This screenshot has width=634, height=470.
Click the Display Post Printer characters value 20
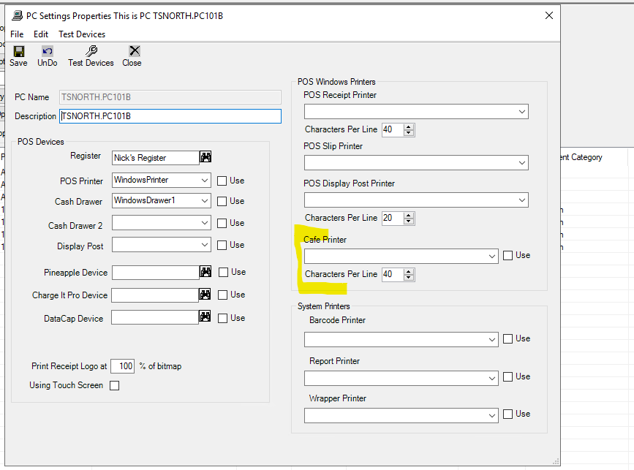(393, 219)
